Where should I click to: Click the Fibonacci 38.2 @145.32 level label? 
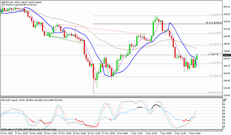point(216,44)
